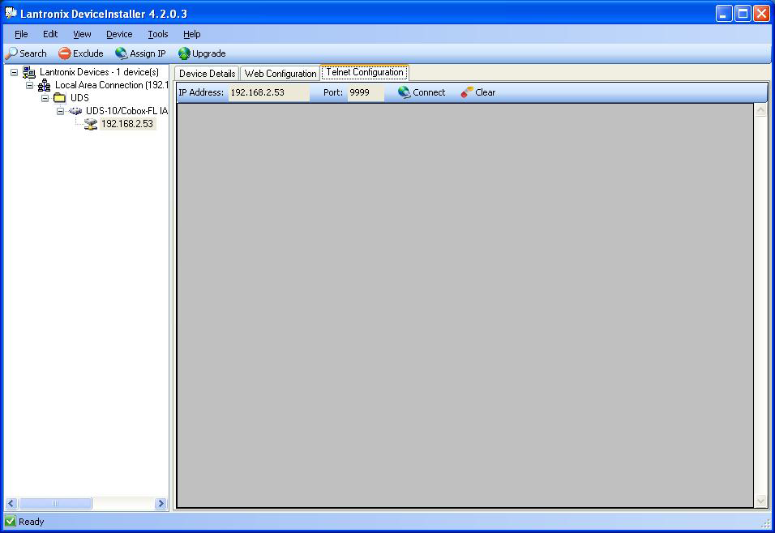Screen dimensions: 775x533
Task: Click the device icon beside 192.168.2.53
Action: pos(91,124)
